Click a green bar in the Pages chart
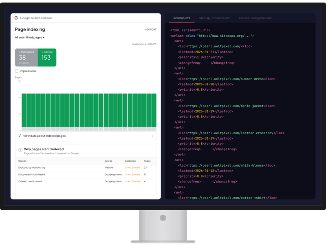 pos(81,110)
